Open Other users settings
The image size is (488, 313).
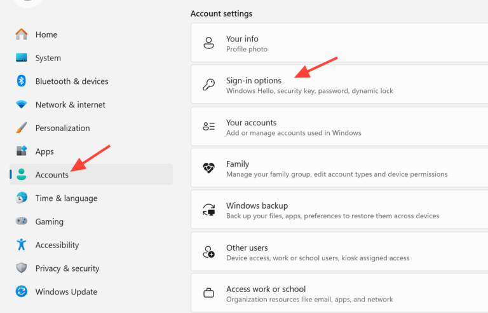click(x=339, y=251)
